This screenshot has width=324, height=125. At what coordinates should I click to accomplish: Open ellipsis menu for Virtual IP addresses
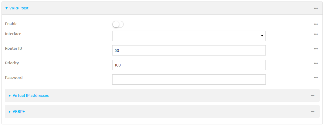[x=312, y=96]
